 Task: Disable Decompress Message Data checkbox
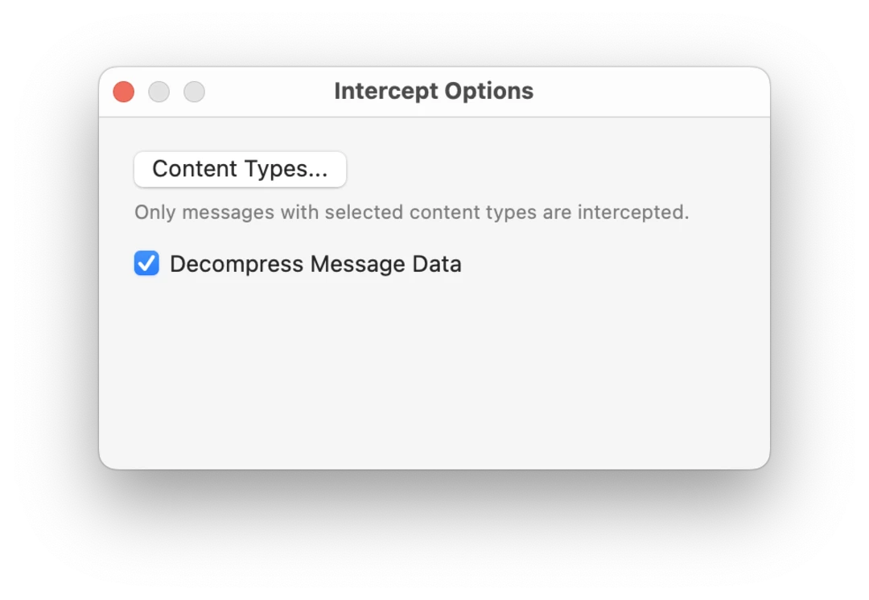146,264
